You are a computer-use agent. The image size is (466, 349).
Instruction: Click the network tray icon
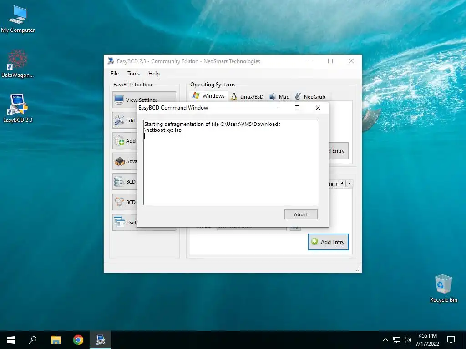(x=396, y=340)
